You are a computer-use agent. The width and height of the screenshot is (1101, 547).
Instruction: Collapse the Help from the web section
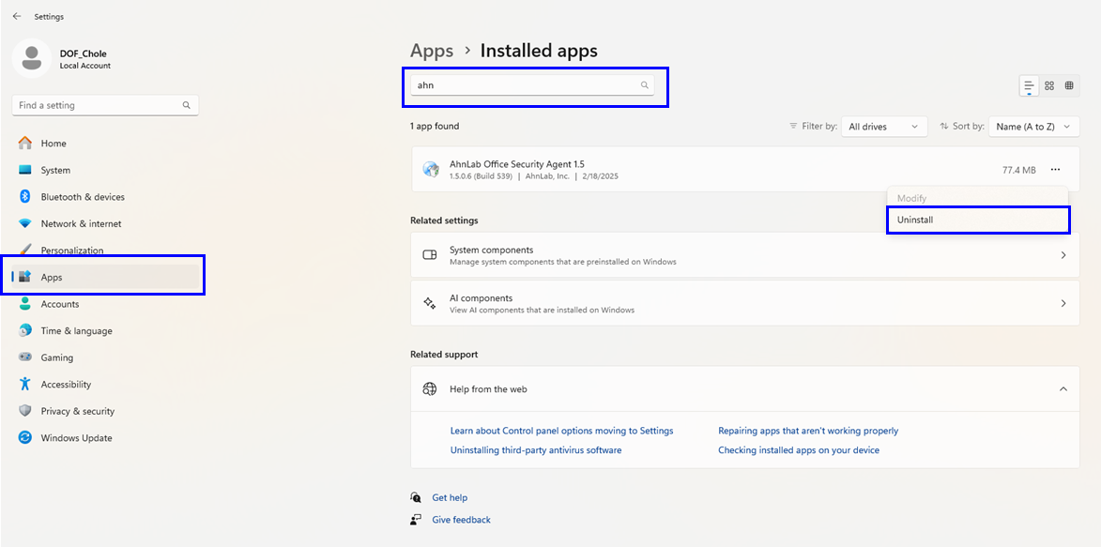click(x=1063, y=388)
